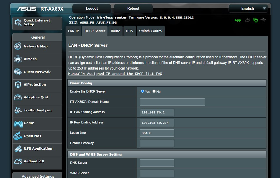The width and height of the screenshot is (280, 178).
Task: Select Yes to enable DHCP Server
Action: [142, 91]
